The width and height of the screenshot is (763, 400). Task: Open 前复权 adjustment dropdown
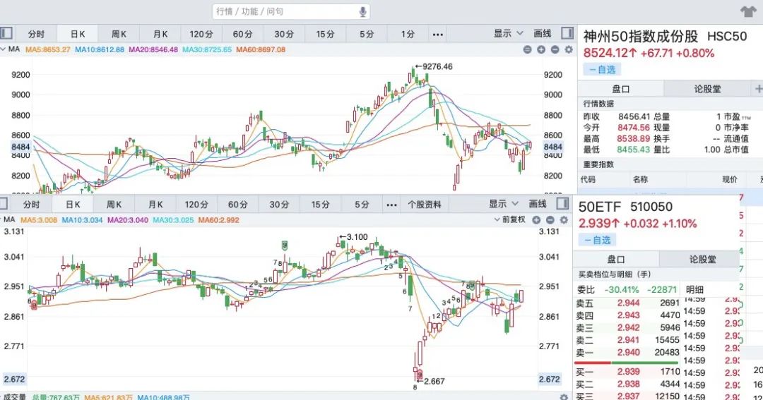(510, 219)
